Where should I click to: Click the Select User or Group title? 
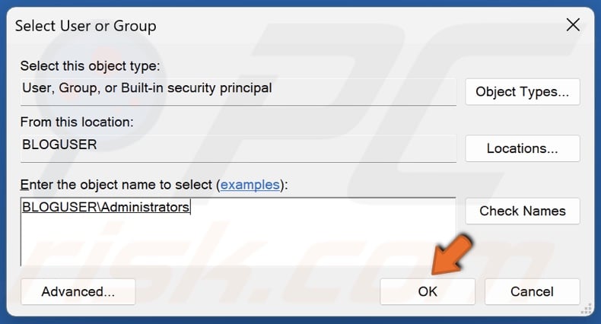point(84,26)
